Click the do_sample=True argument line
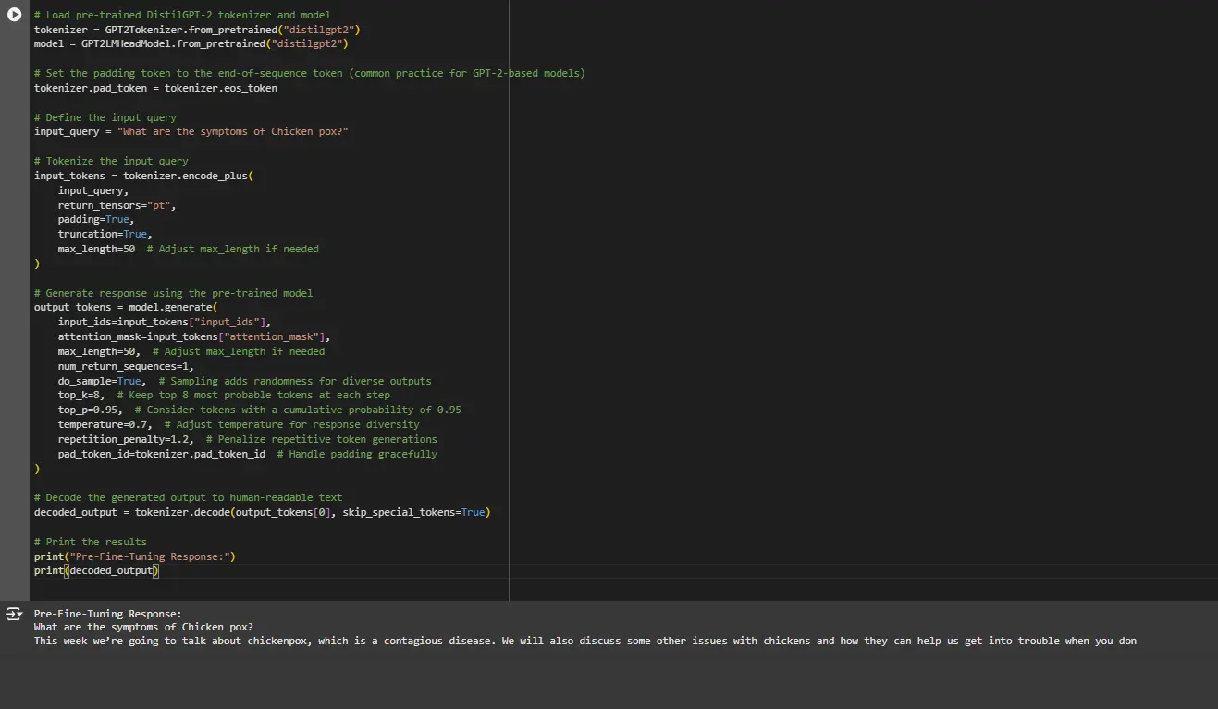 244,381
